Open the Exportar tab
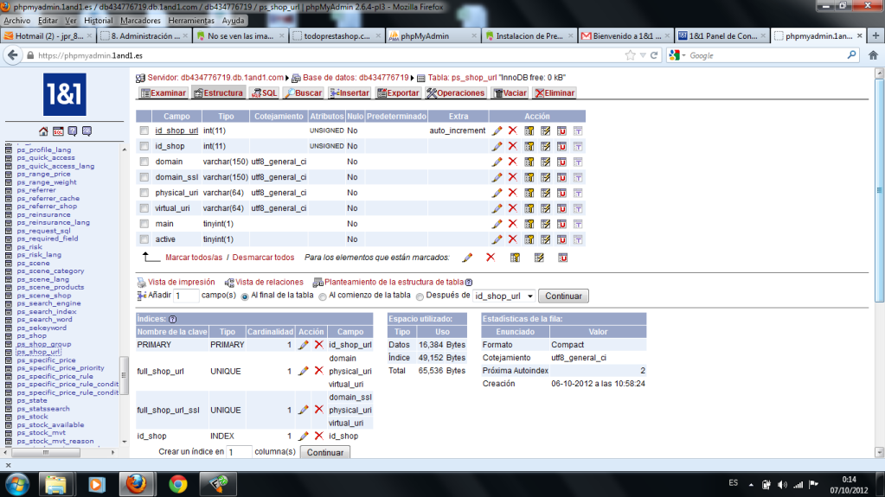The width and height of the screenshot is (885, 497). [399, 93]
